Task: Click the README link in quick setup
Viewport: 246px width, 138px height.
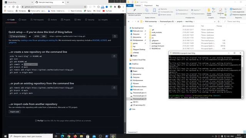Action: pos(96,40)
